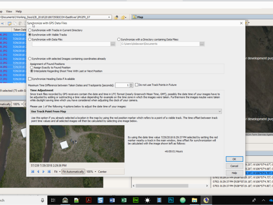Click the film strip taskbar icon
This screenshot has height=205, width=273.
(159, 200)
